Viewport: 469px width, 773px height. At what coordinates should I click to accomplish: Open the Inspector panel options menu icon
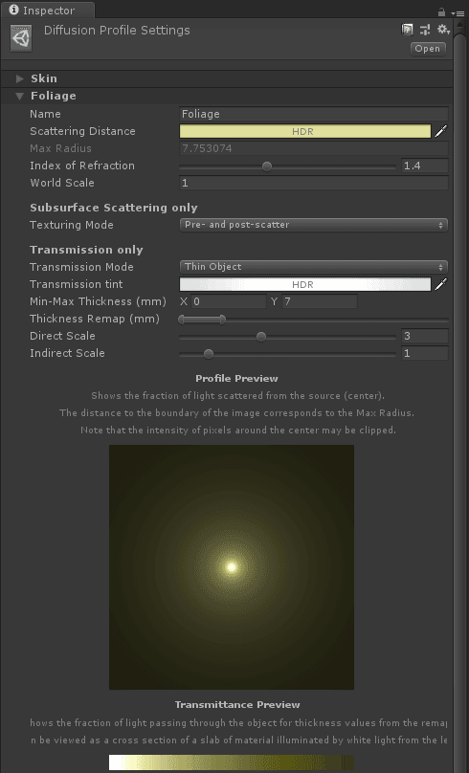point(458,12)
